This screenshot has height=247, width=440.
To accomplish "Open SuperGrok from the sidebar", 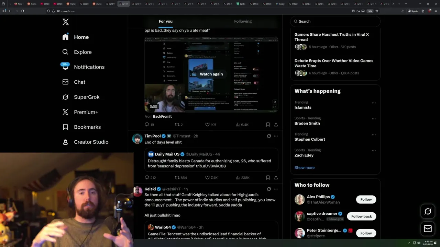I will click(x=81, y=97).
